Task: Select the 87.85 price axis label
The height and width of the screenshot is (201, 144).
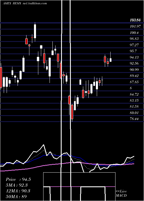Action: [134, 82]
